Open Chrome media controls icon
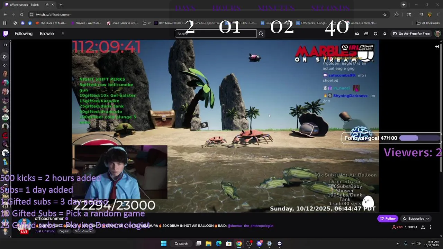 click(421, 15)
